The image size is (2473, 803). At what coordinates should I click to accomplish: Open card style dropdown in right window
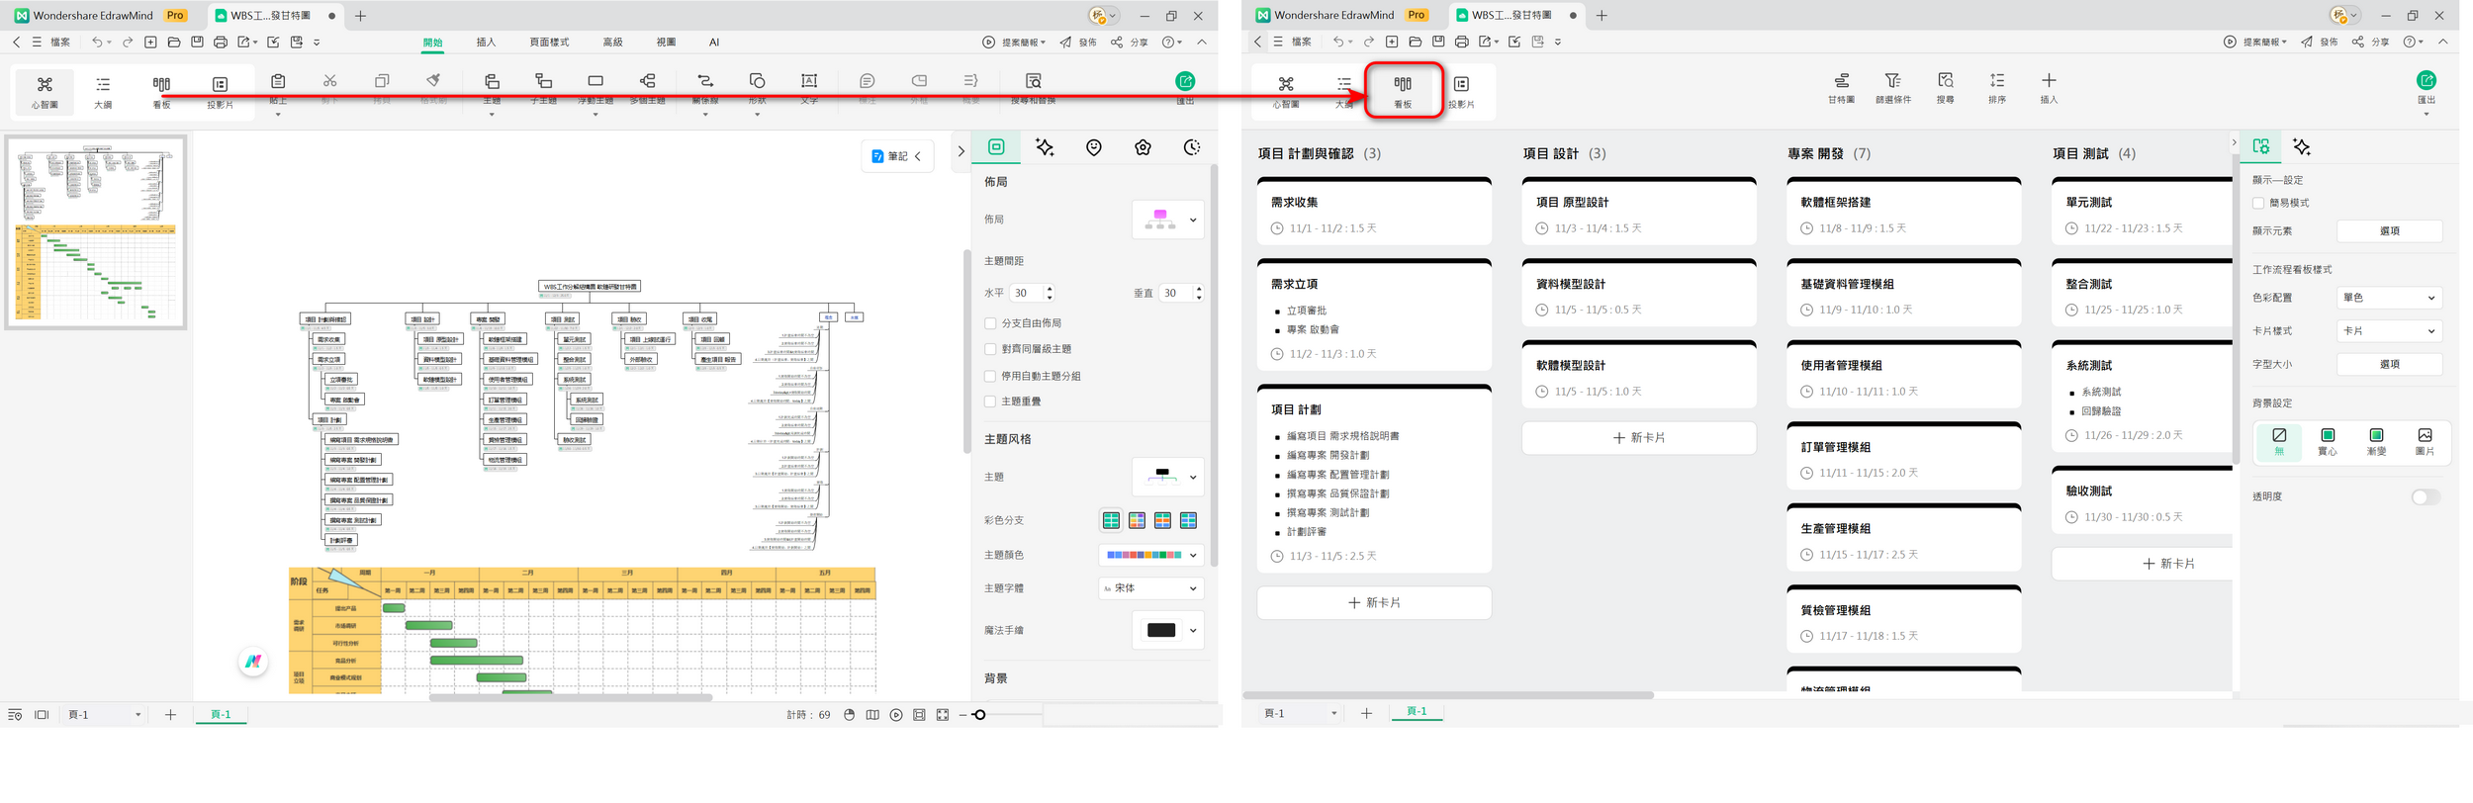(2389, 331)
